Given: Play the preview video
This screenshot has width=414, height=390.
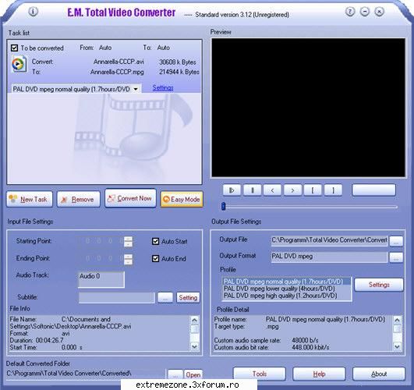Looking at the screenshot, I should 232,190.
